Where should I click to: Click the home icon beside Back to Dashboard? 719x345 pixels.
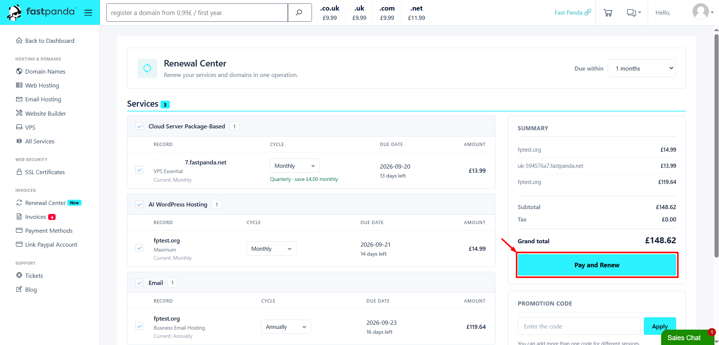click(19, 41)
